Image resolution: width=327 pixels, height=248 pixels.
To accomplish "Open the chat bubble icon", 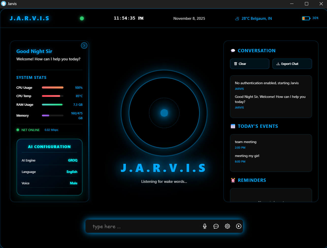I will [x=216, y=226].
